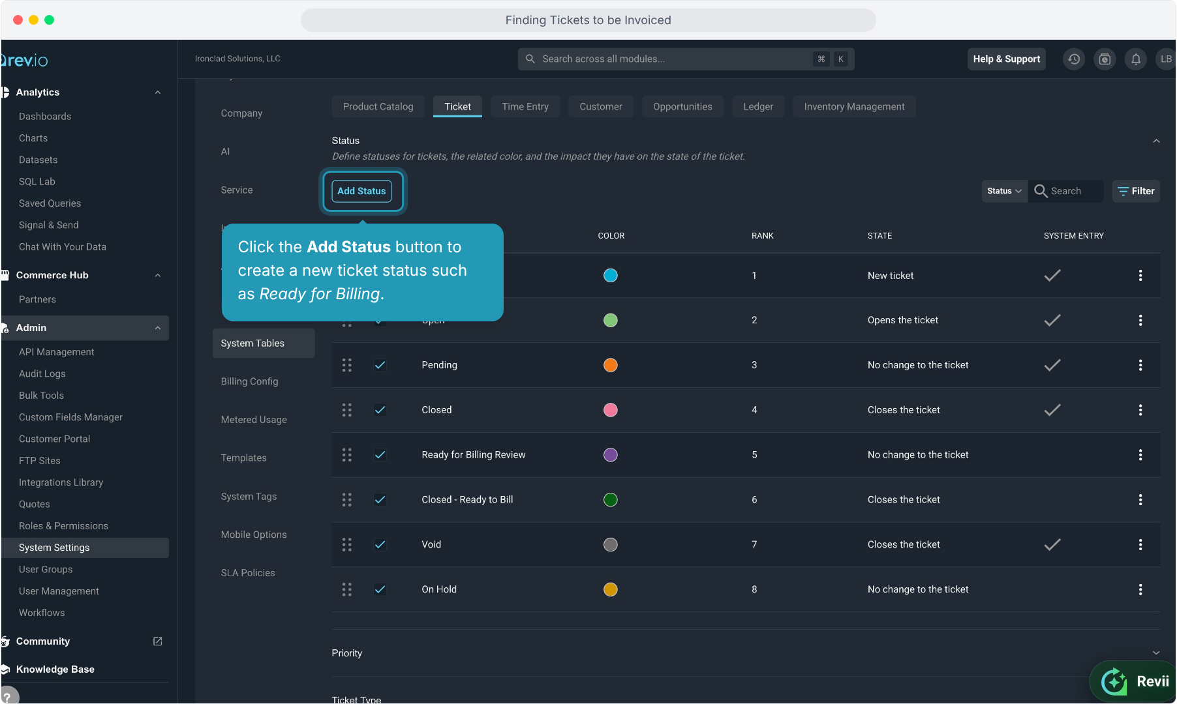Image resolution: width=1177 pixels, height=704 pixels.
Task: Open more options for Pending row
Action: tap(1140, 365)
